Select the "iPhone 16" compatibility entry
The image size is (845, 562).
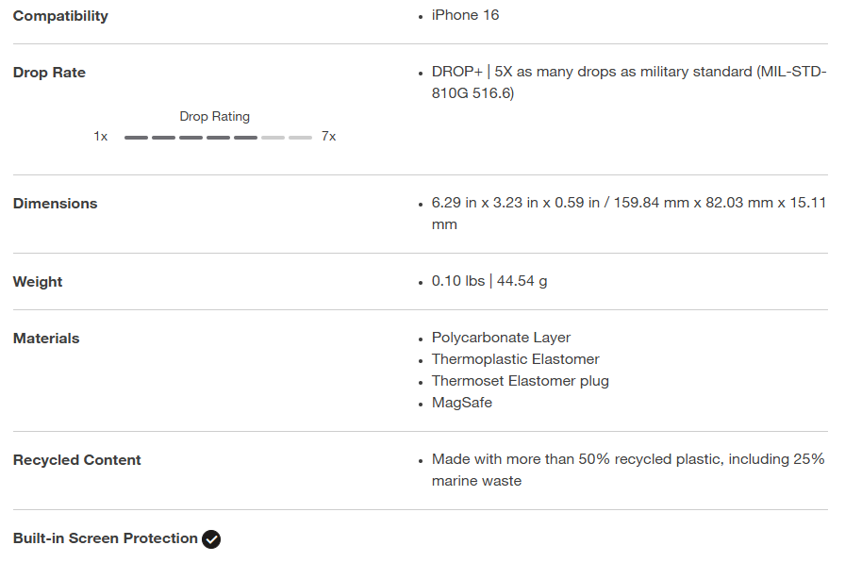tap(465, 15)
